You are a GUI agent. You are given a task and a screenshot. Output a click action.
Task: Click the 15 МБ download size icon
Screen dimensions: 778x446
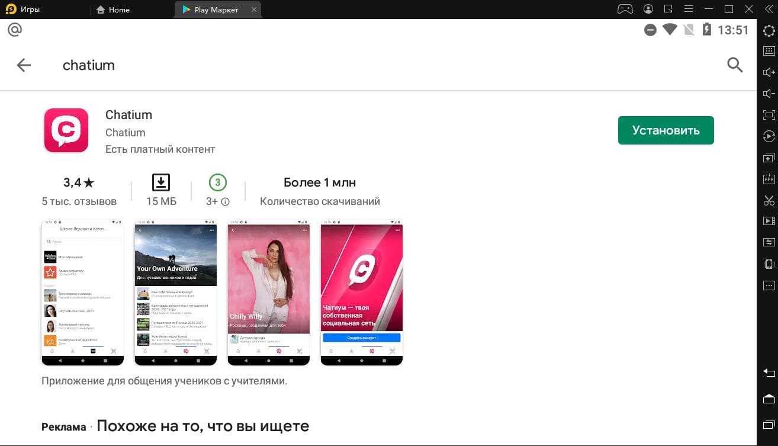[x=161, y=182]
